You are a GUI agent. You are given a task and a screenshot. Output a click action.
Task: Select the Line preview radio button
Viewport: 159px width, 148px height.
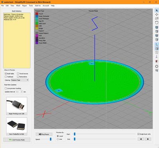(58, 139)
